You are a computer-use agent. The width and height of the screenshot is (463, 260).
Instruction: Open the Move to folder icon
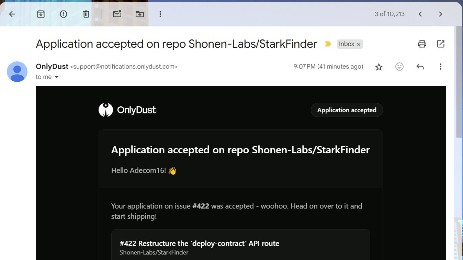(x=140, y=14)
